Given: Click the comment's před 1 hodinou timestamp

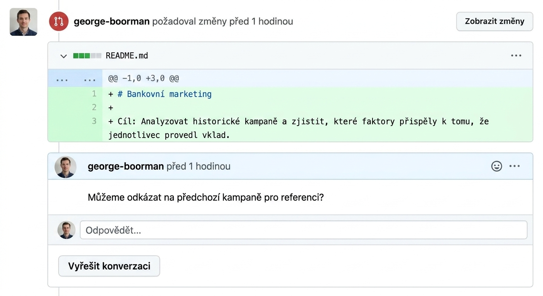Looking at the screenshot, I should [198, 166].
